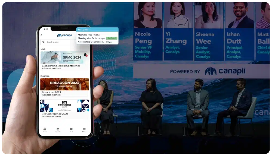Click the Live section heading

[43, 49]
